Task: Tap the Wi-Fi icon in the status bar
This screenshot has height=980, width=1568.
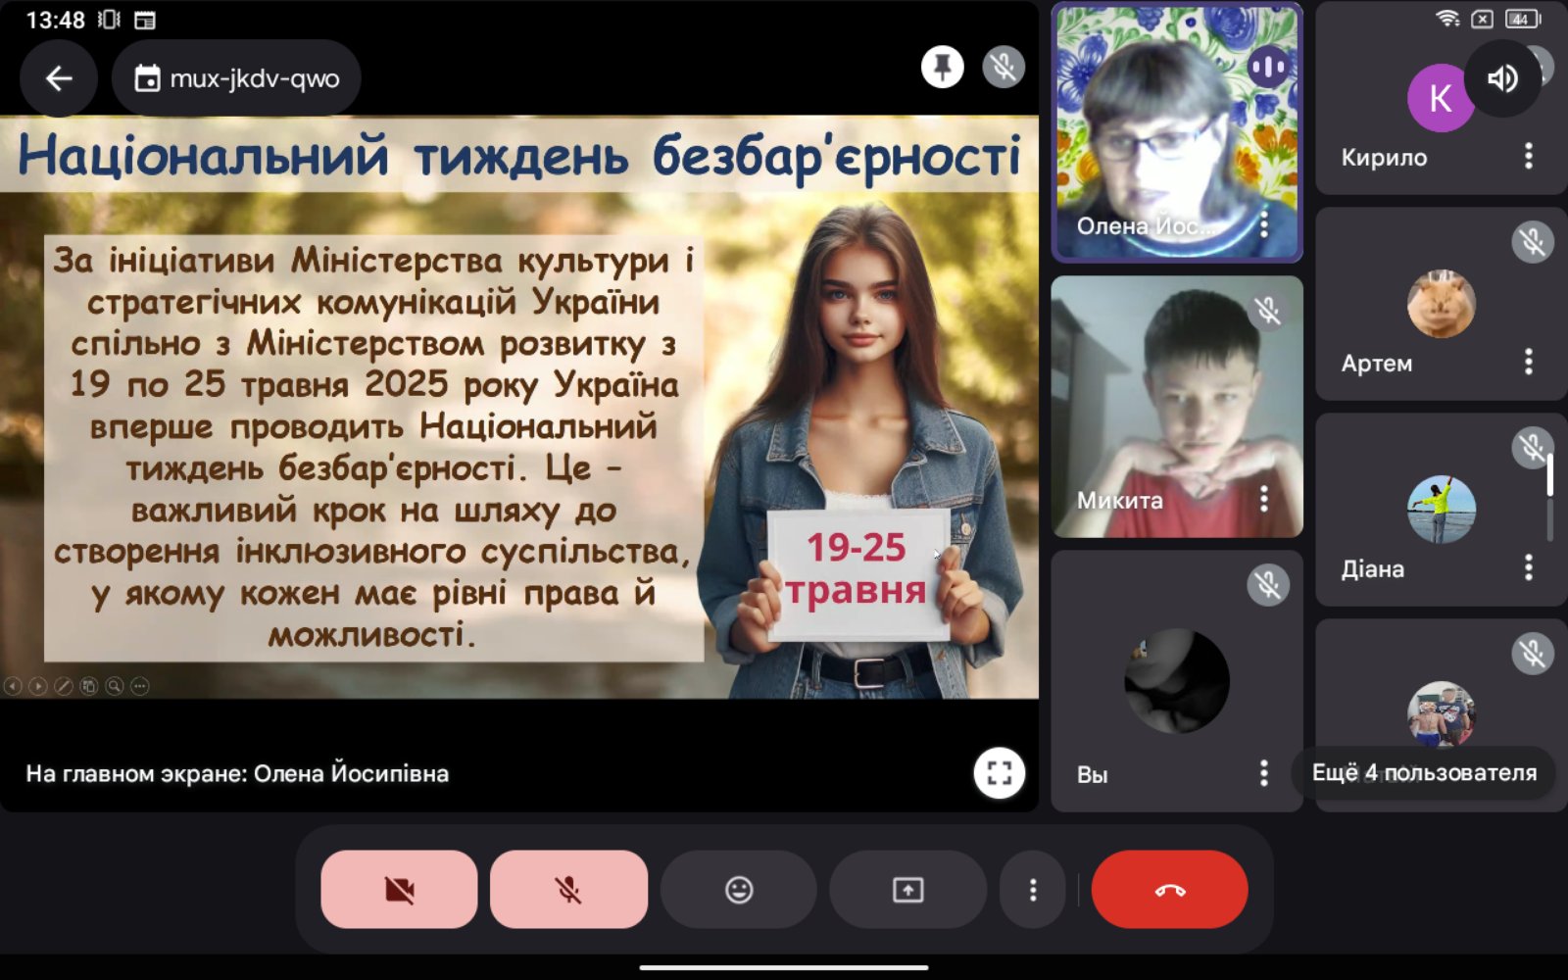Action: [1447, 19]
